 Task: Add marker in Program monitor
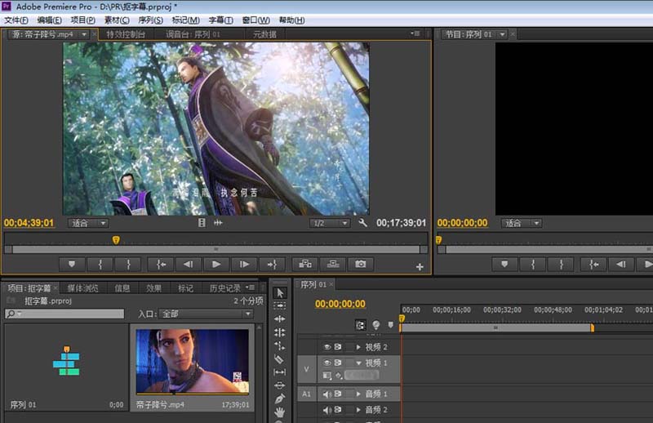pyautogui.click(x=504, y=265)
